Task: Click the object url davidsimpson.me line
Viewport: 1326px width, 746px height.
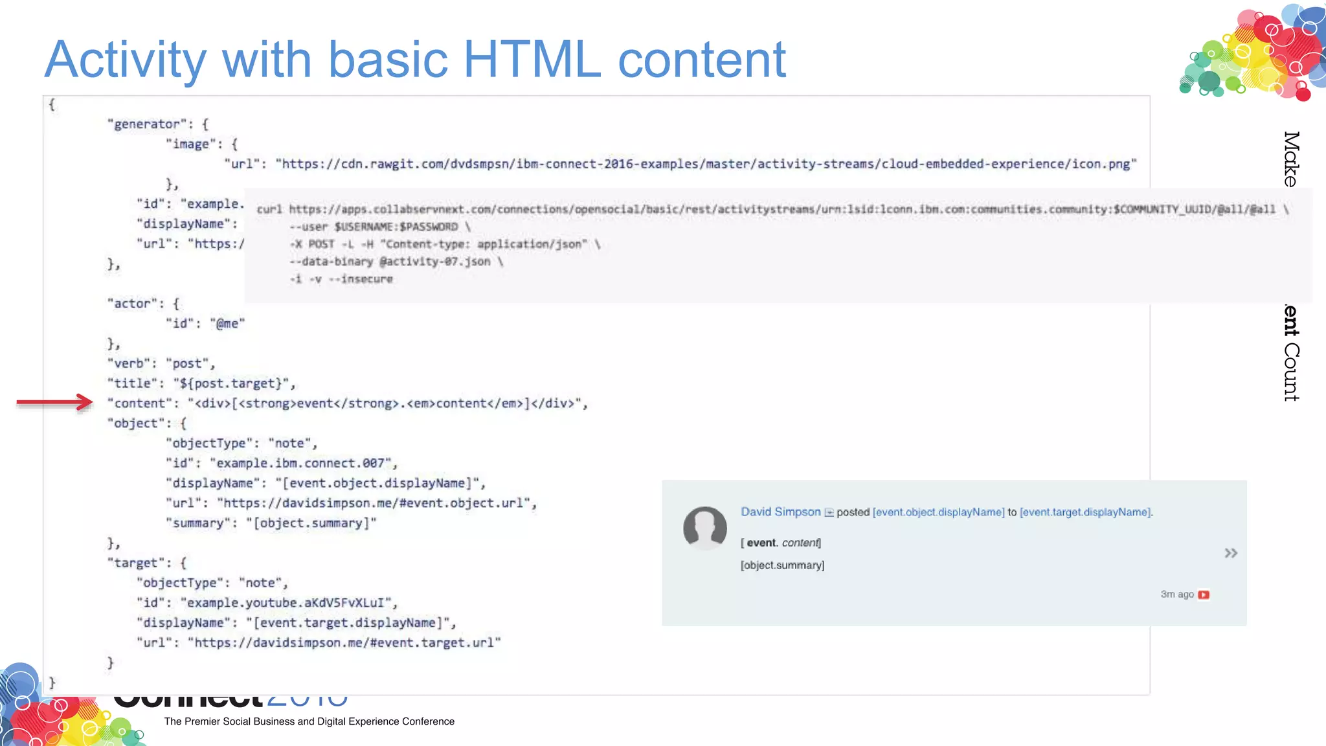Action: (352, 503)
